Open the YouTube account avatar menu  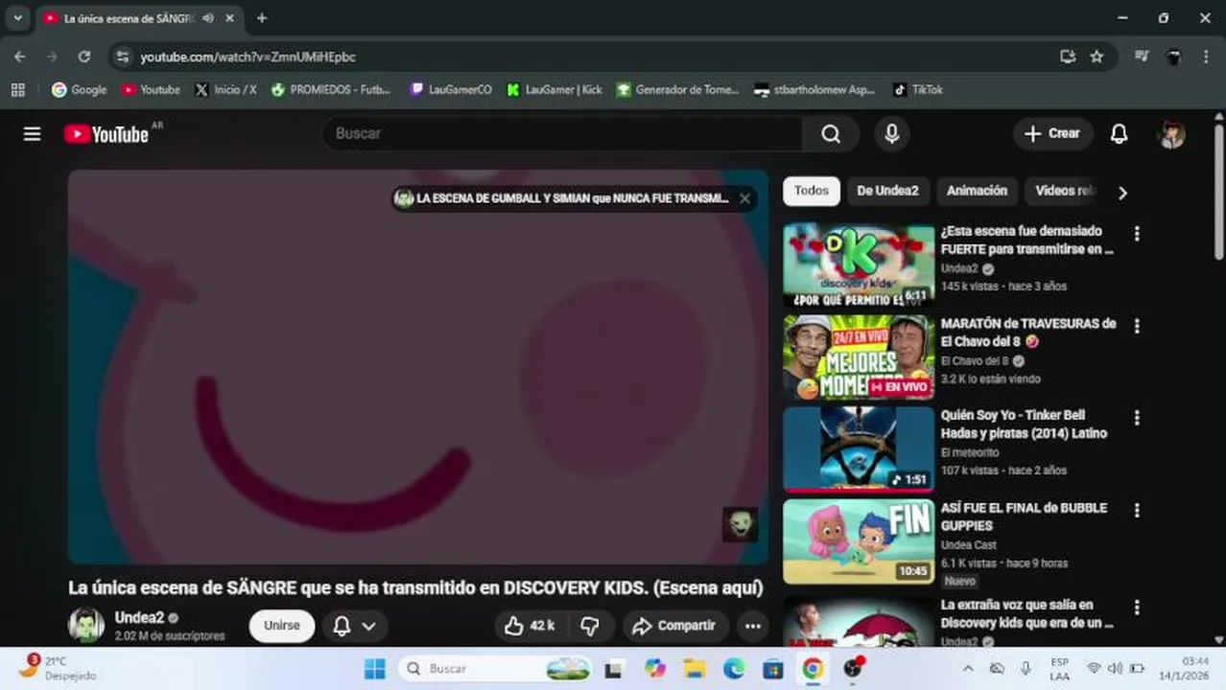[1171, 134]
